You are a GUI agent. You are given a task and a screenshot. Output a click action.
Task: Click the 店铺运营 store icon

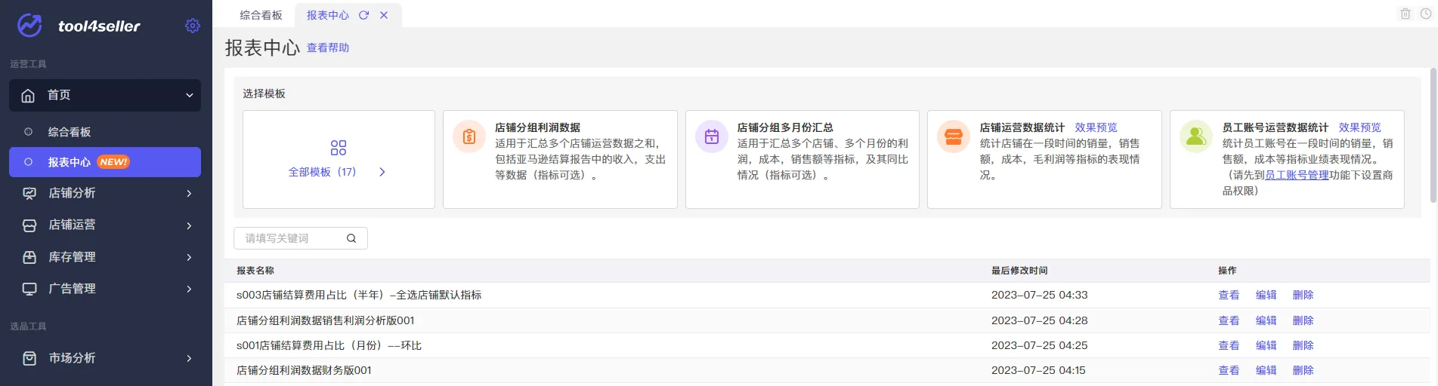[x=29, y=225]
